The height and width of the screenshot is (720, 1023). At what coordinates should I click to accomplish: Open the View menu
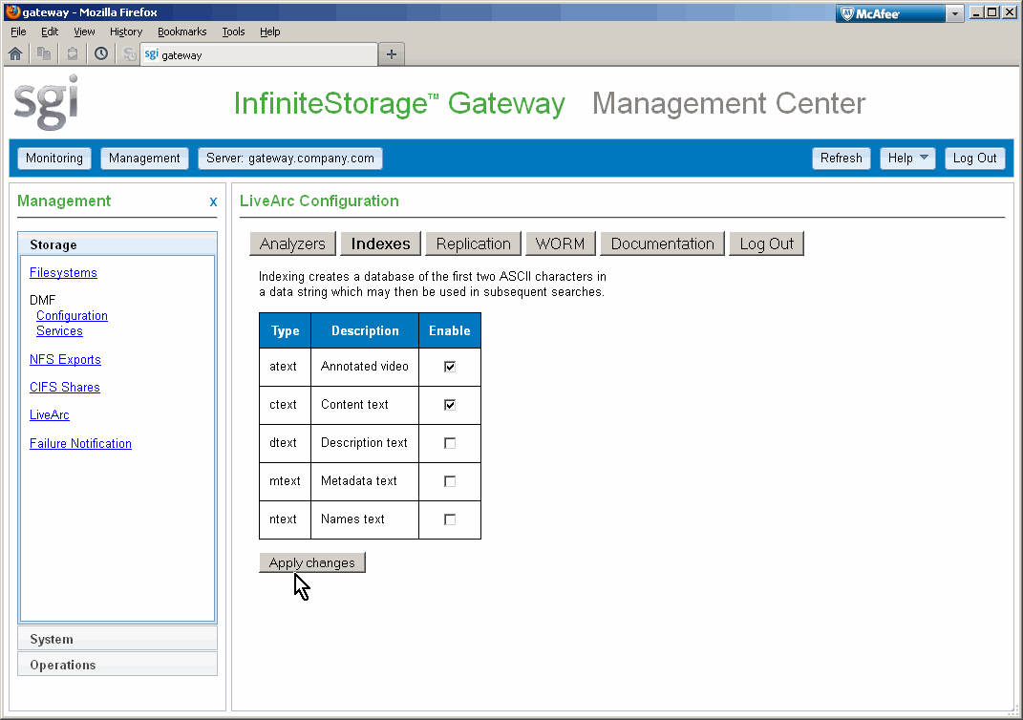coord(84,32)
